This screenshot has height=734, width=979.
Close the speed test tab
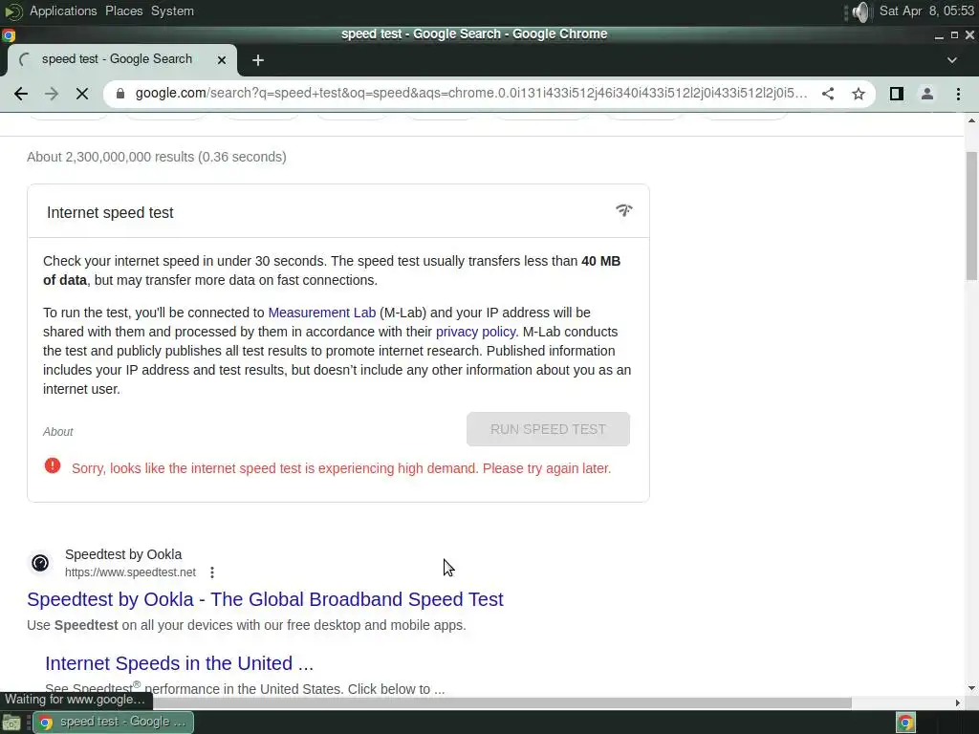click(222, 60)
